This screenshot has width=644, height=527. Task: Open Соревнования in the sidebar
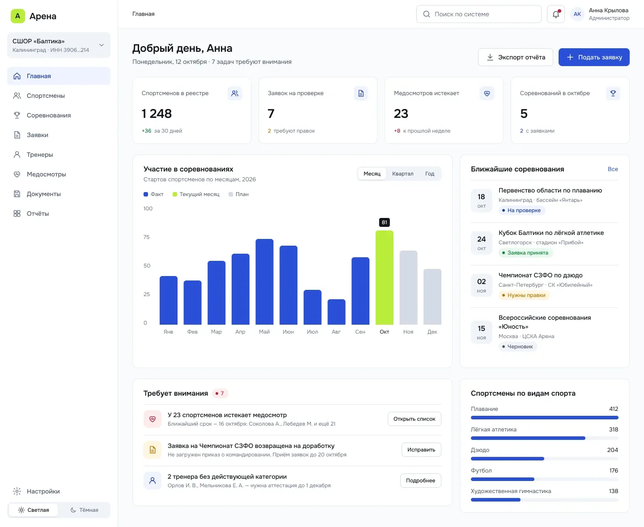[59, 115]
